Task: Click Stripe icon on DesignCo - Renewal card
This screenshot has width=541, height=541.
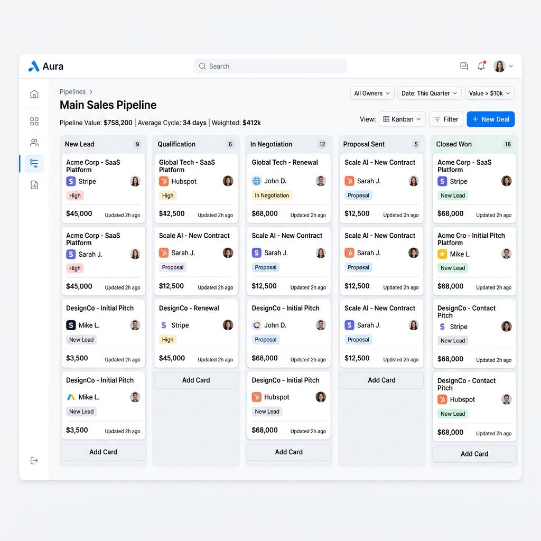Action: [164, 325]
